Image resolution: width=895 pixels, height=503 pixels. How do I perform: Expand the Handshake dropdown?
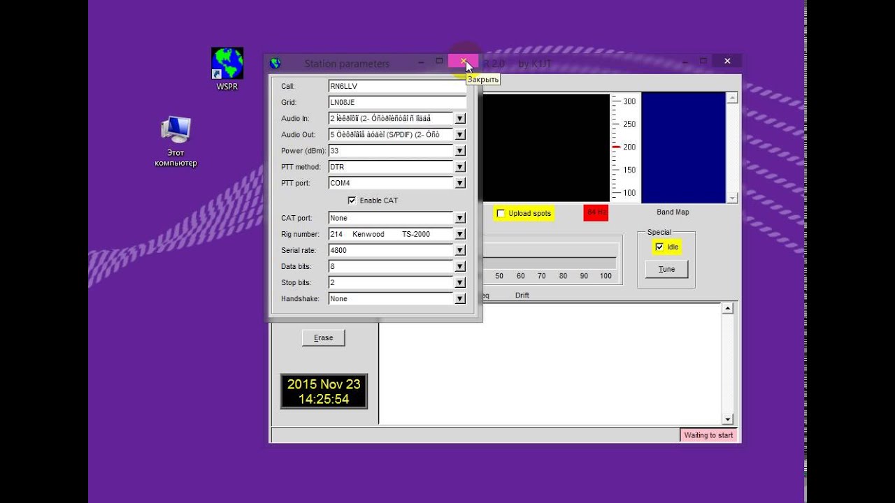tap(460, 298)
